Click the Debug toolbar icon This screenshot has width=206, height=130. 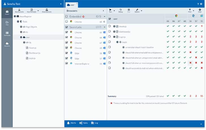[120, 10]
